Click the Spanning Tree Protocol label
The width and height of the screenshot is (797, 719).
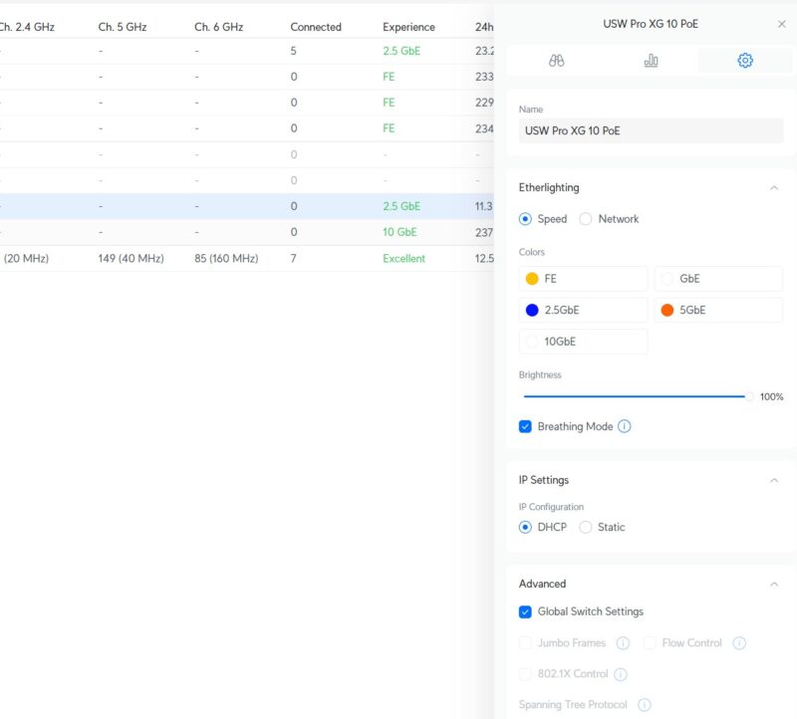[572, 705]
